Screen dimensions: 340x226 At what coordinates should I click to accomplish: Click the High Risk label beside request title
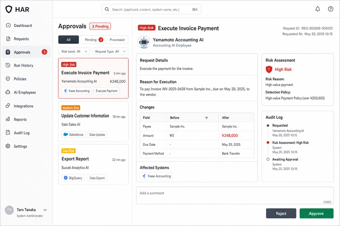click(146, 28)
